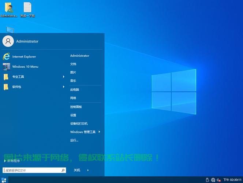Expand the Windows 管理工具 submenu arrow

click(99, 132)
